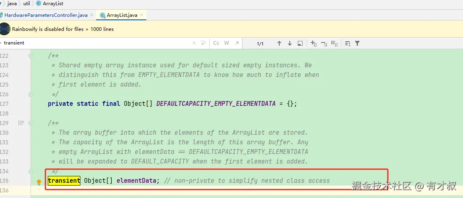Go to previous occurrence arrow

tap(279, 43)
